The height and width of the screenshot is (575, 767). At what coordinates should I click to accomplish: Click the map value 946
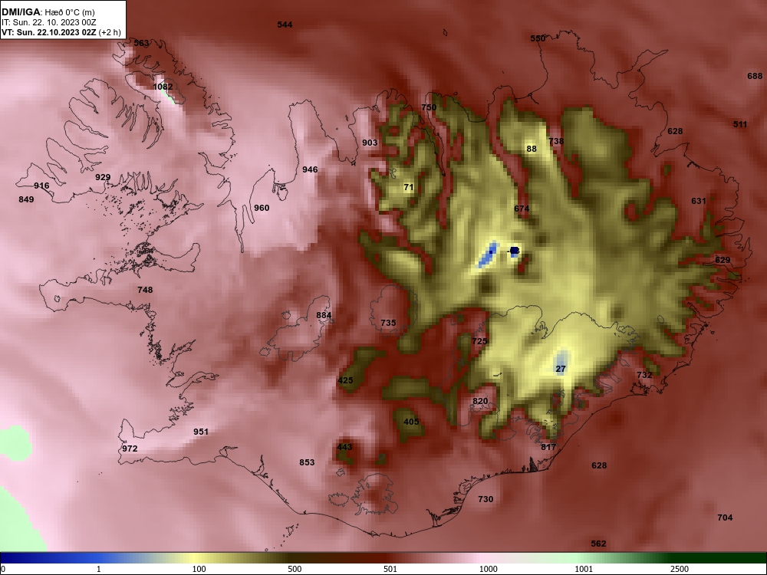click(310, 169)
